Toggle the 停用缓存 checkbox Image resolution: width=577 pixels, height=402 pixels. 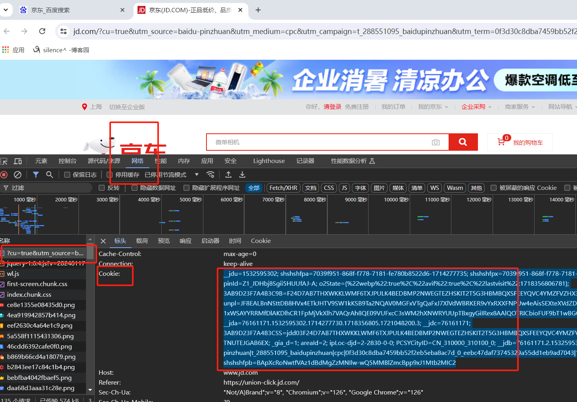click(x=110, y=174)
